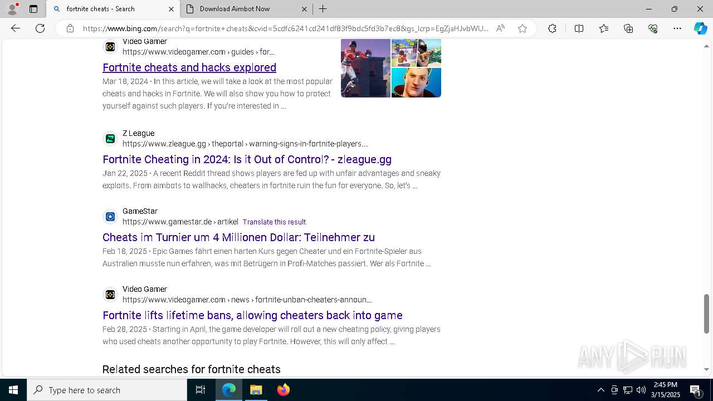
Task: Open File Explorer from taskbar
Action: 256,390
